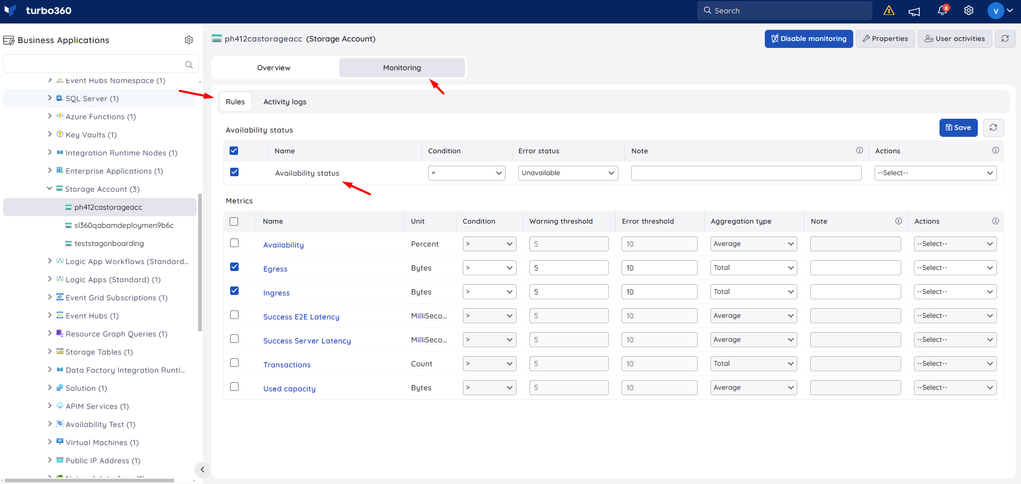Focus the Availability status Note field
Image resolution: width=1021 pixels, height=484 pixels.
pos(746,173)
